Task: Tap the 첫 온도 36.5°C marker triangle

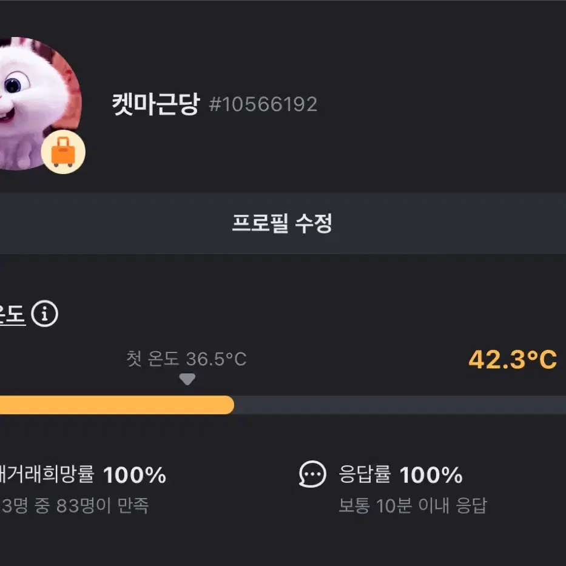Action: 187,379
